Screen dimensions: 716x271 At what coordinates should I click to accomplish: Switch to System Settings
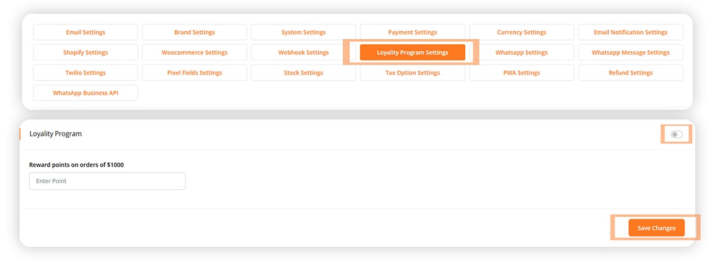click(304, 32)
